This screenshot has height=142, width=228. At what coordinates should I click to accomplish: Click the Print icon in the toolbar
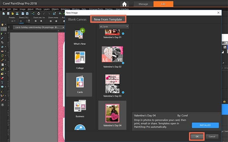pyautogui.click(x=39, y=14)
